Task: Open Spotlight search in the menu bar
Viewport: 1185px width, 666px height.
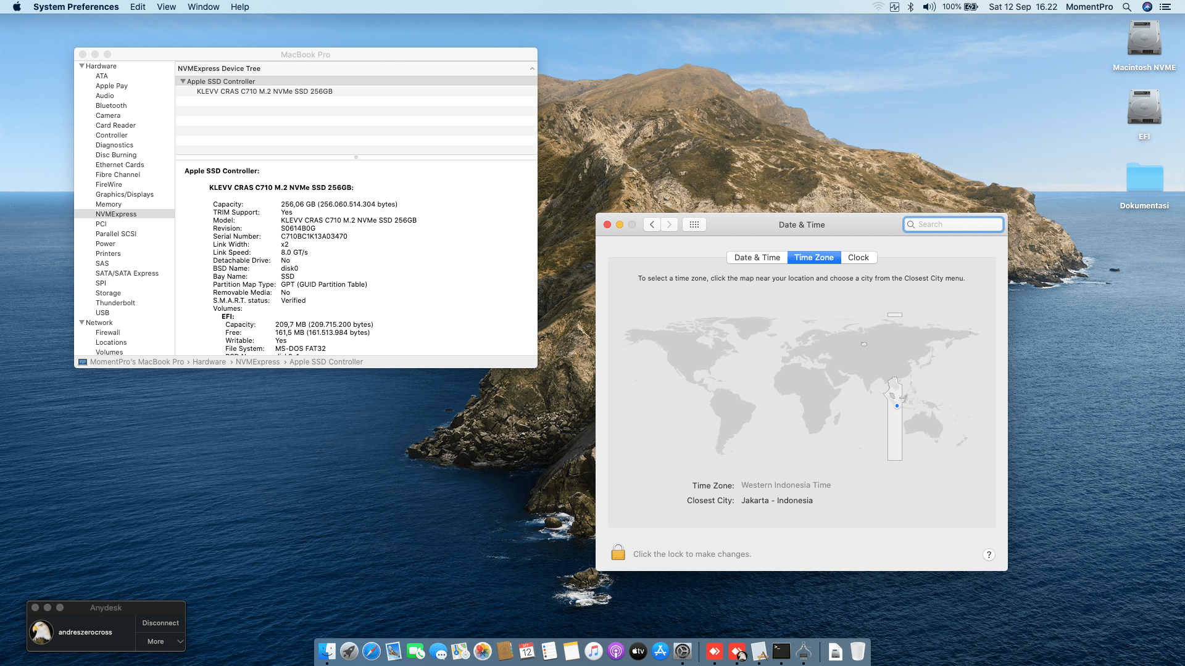Action: click(1127, 7)
